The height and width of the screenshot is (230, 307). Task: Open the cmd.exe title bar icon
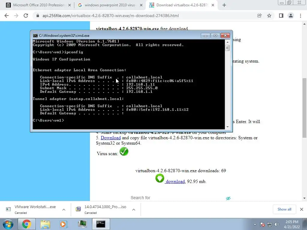click(35, 36)
